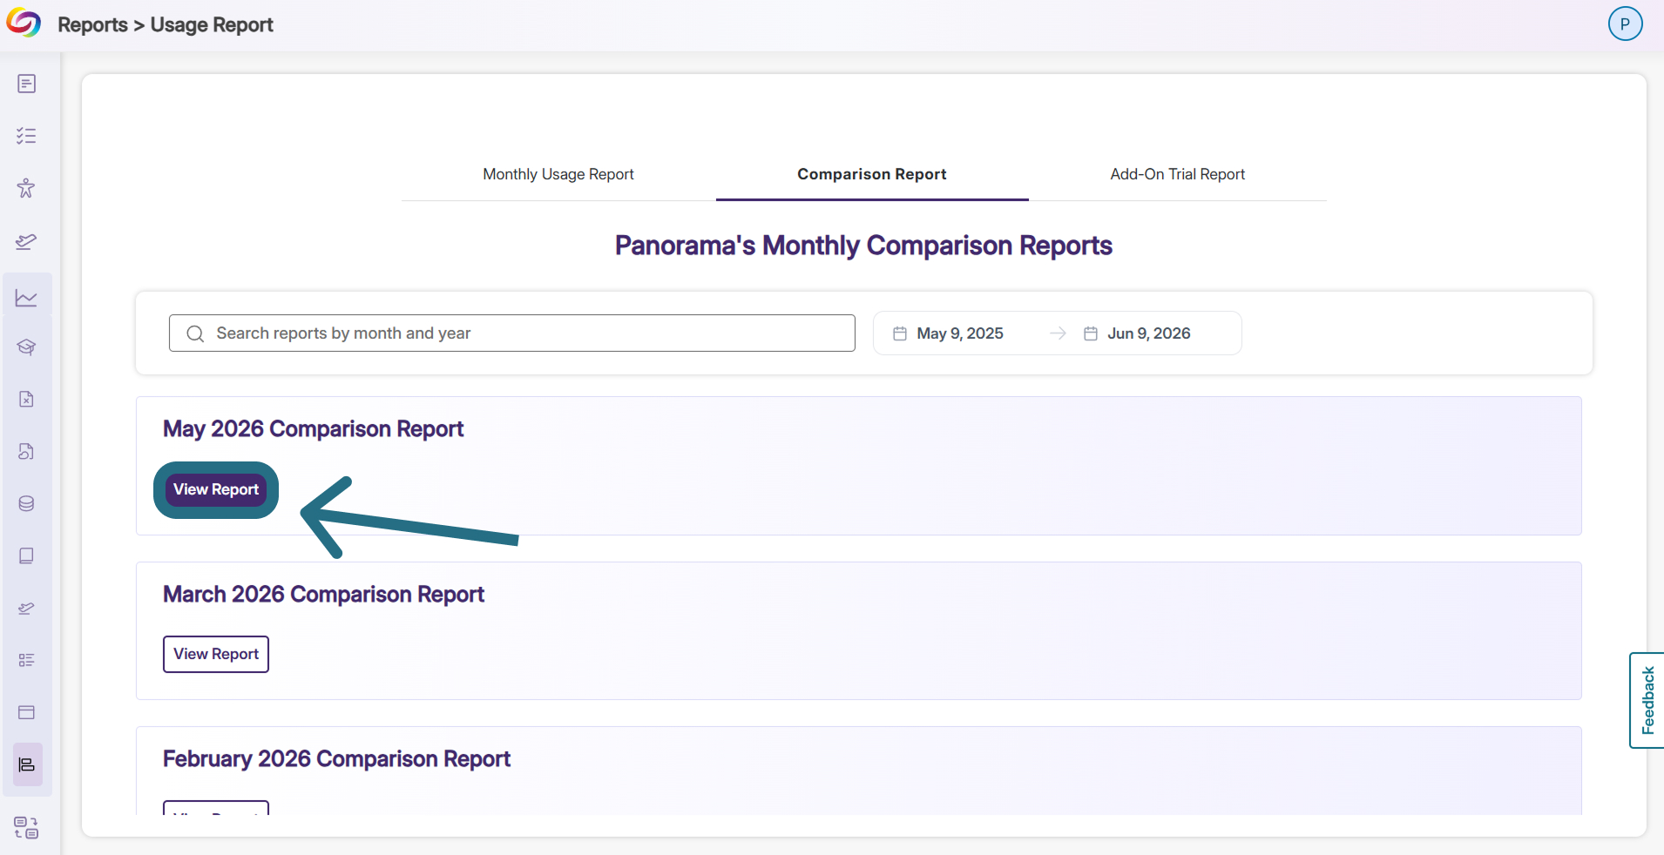Image resolution: width=1664 pixels, height=855 pixels.
Task: Pick start date May 9, 2025
Action: pyautogui.click(x=960, y=333)
